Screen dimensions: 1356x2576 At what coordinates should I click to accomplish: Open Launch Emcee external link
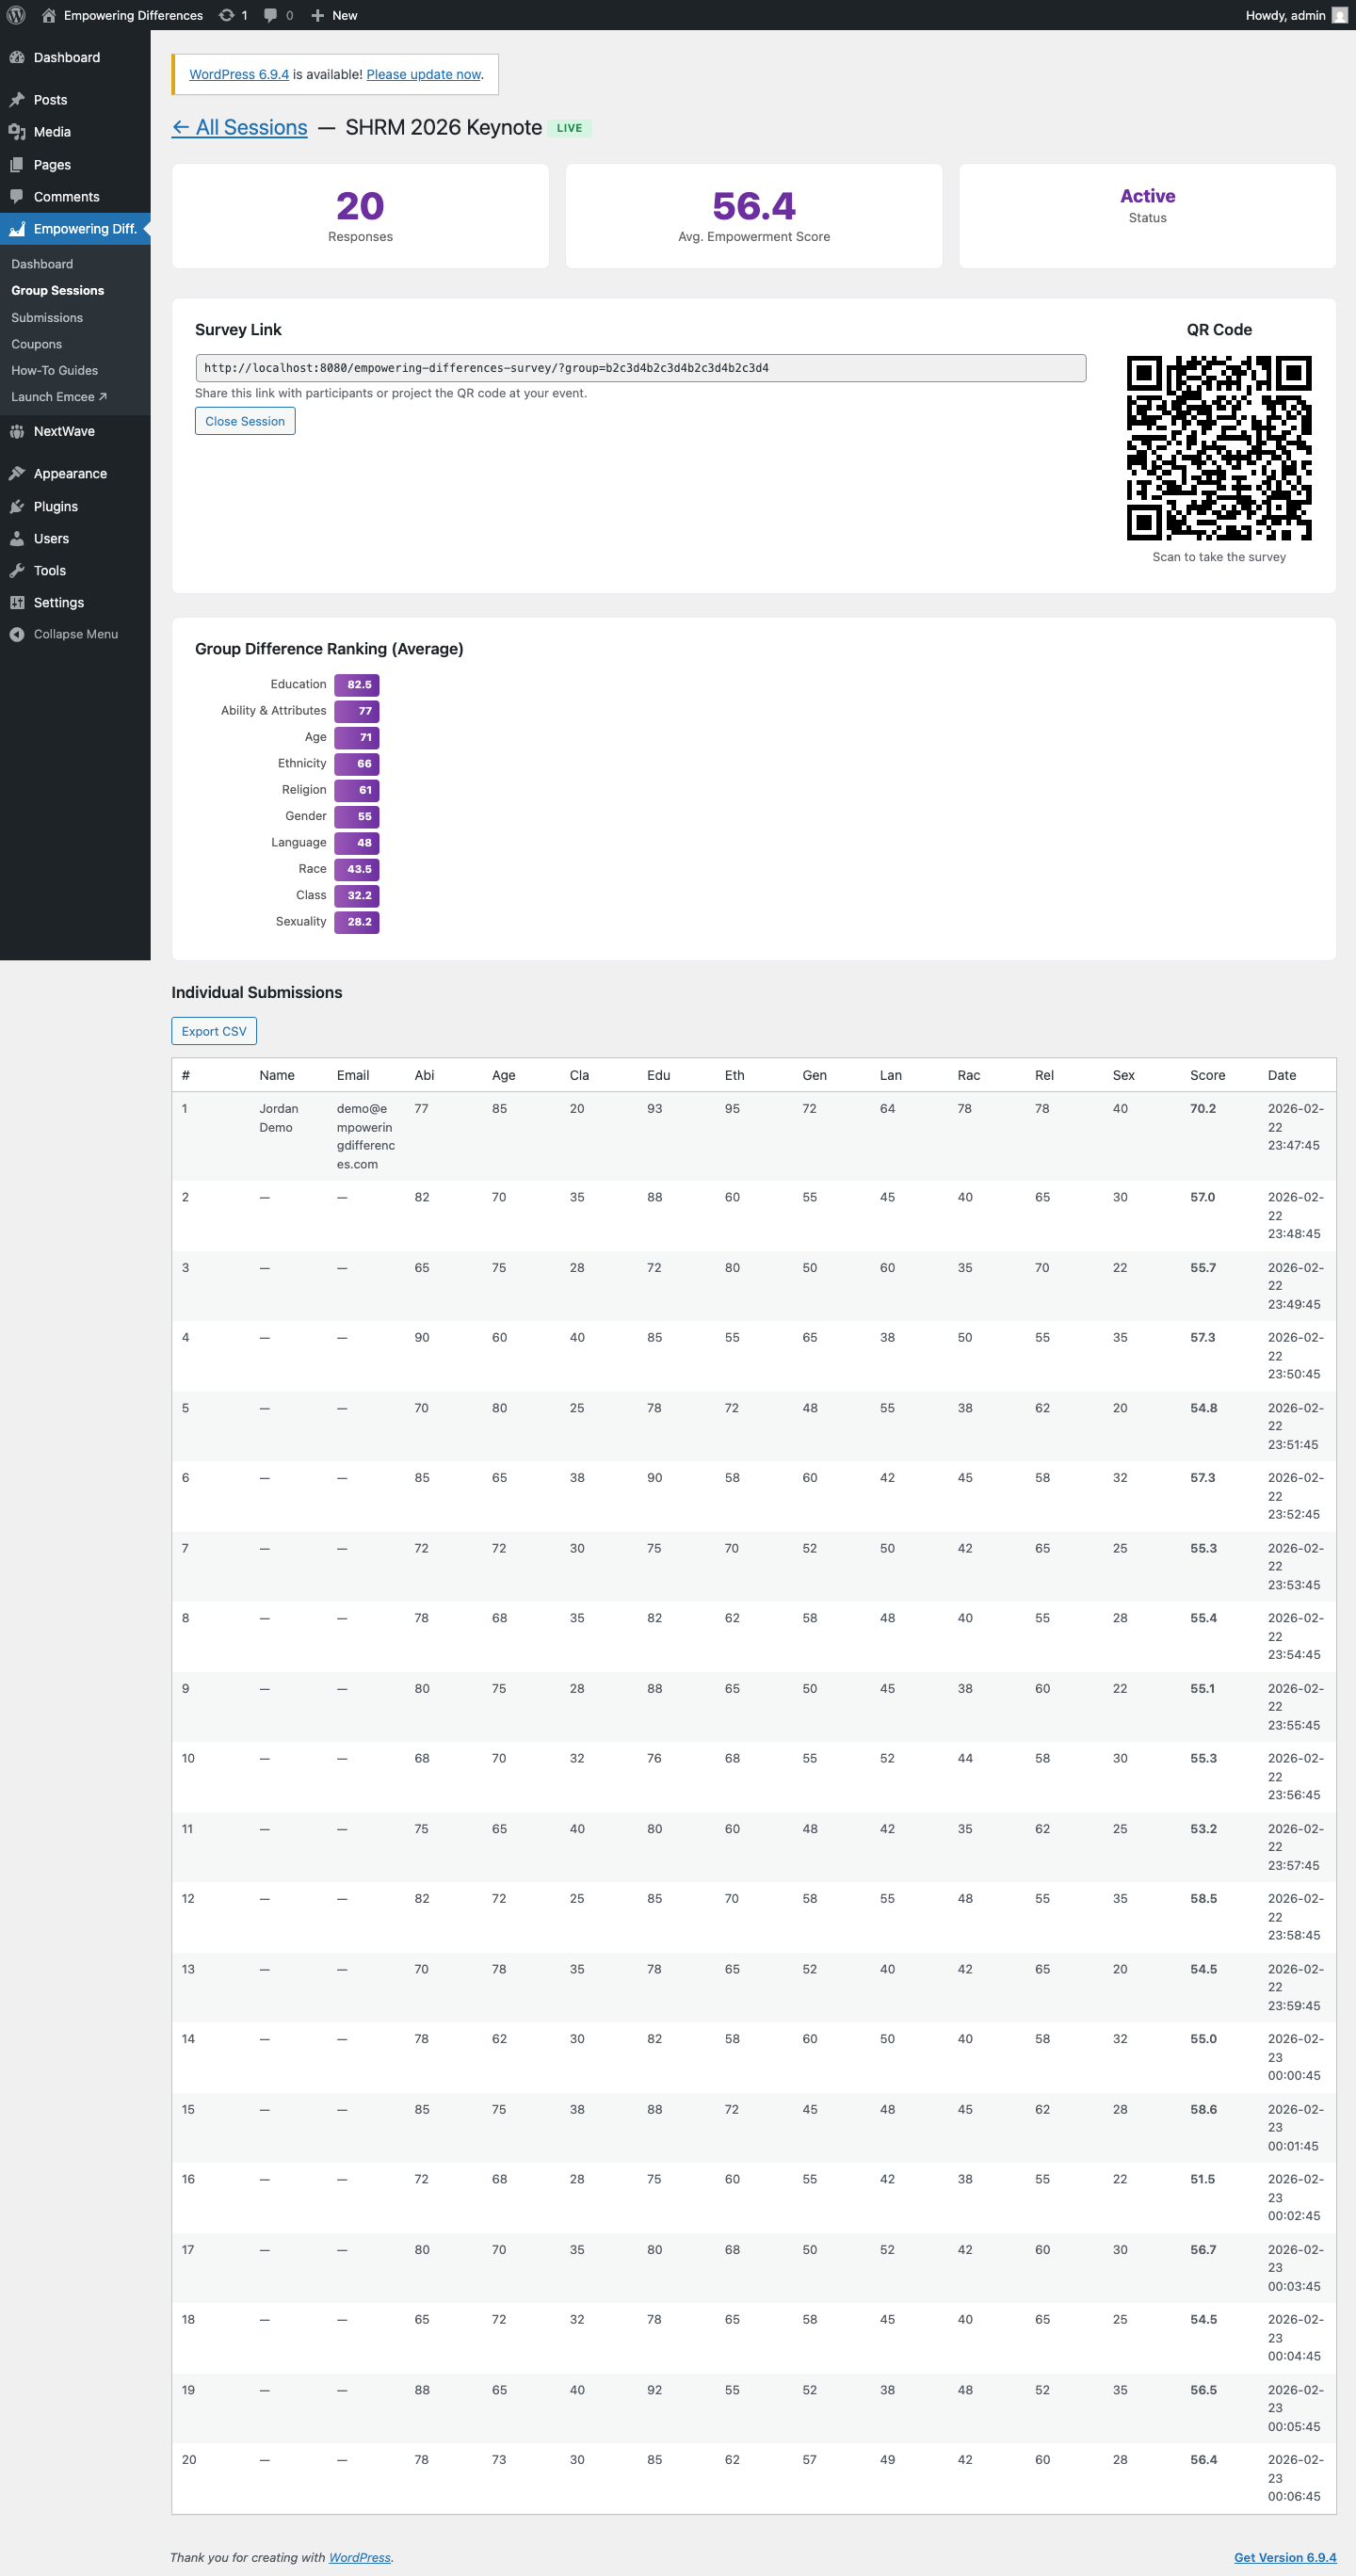point(59,397)
